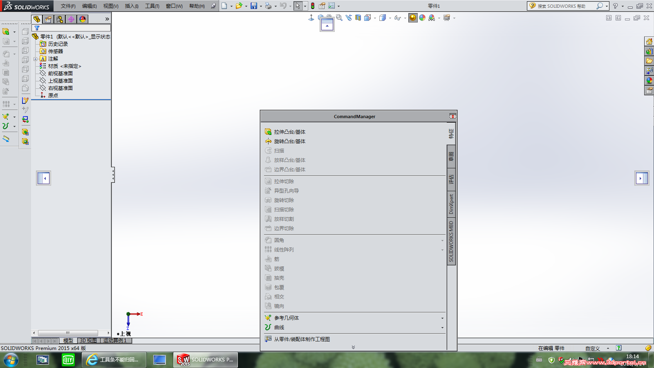Image resolution: width=654 pixels, height=368 pixels.
Task: Click 从零件/装配体制作工程图 command
Action: [302, 339]
